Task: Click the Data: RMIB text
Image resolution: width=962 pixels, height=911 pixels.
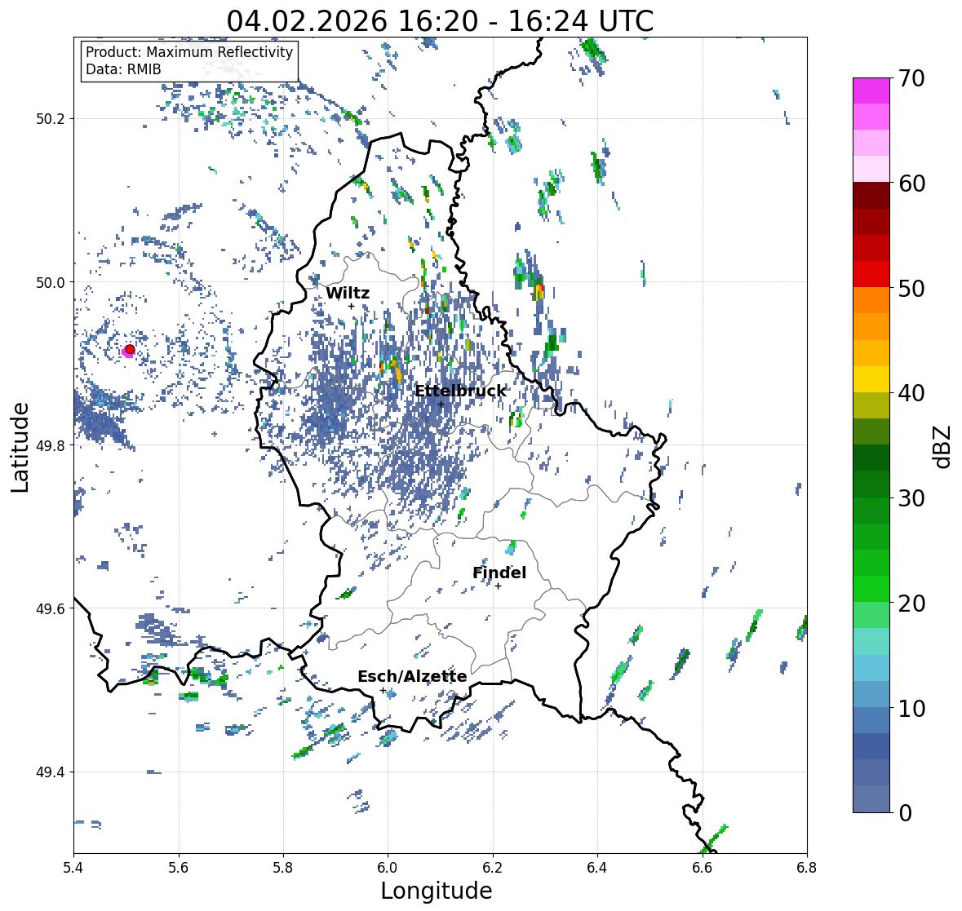Action: point(123,69)
